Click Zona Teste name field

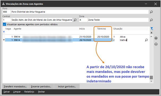click(118, 20)
